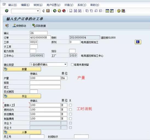The image size is (150, 140).
Task: Tick the R checkbox for 直接人工
Action: 70,105
